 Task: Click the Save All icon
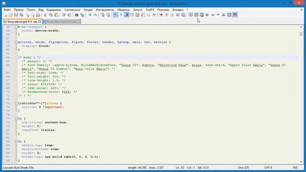[x=22, y=15]
